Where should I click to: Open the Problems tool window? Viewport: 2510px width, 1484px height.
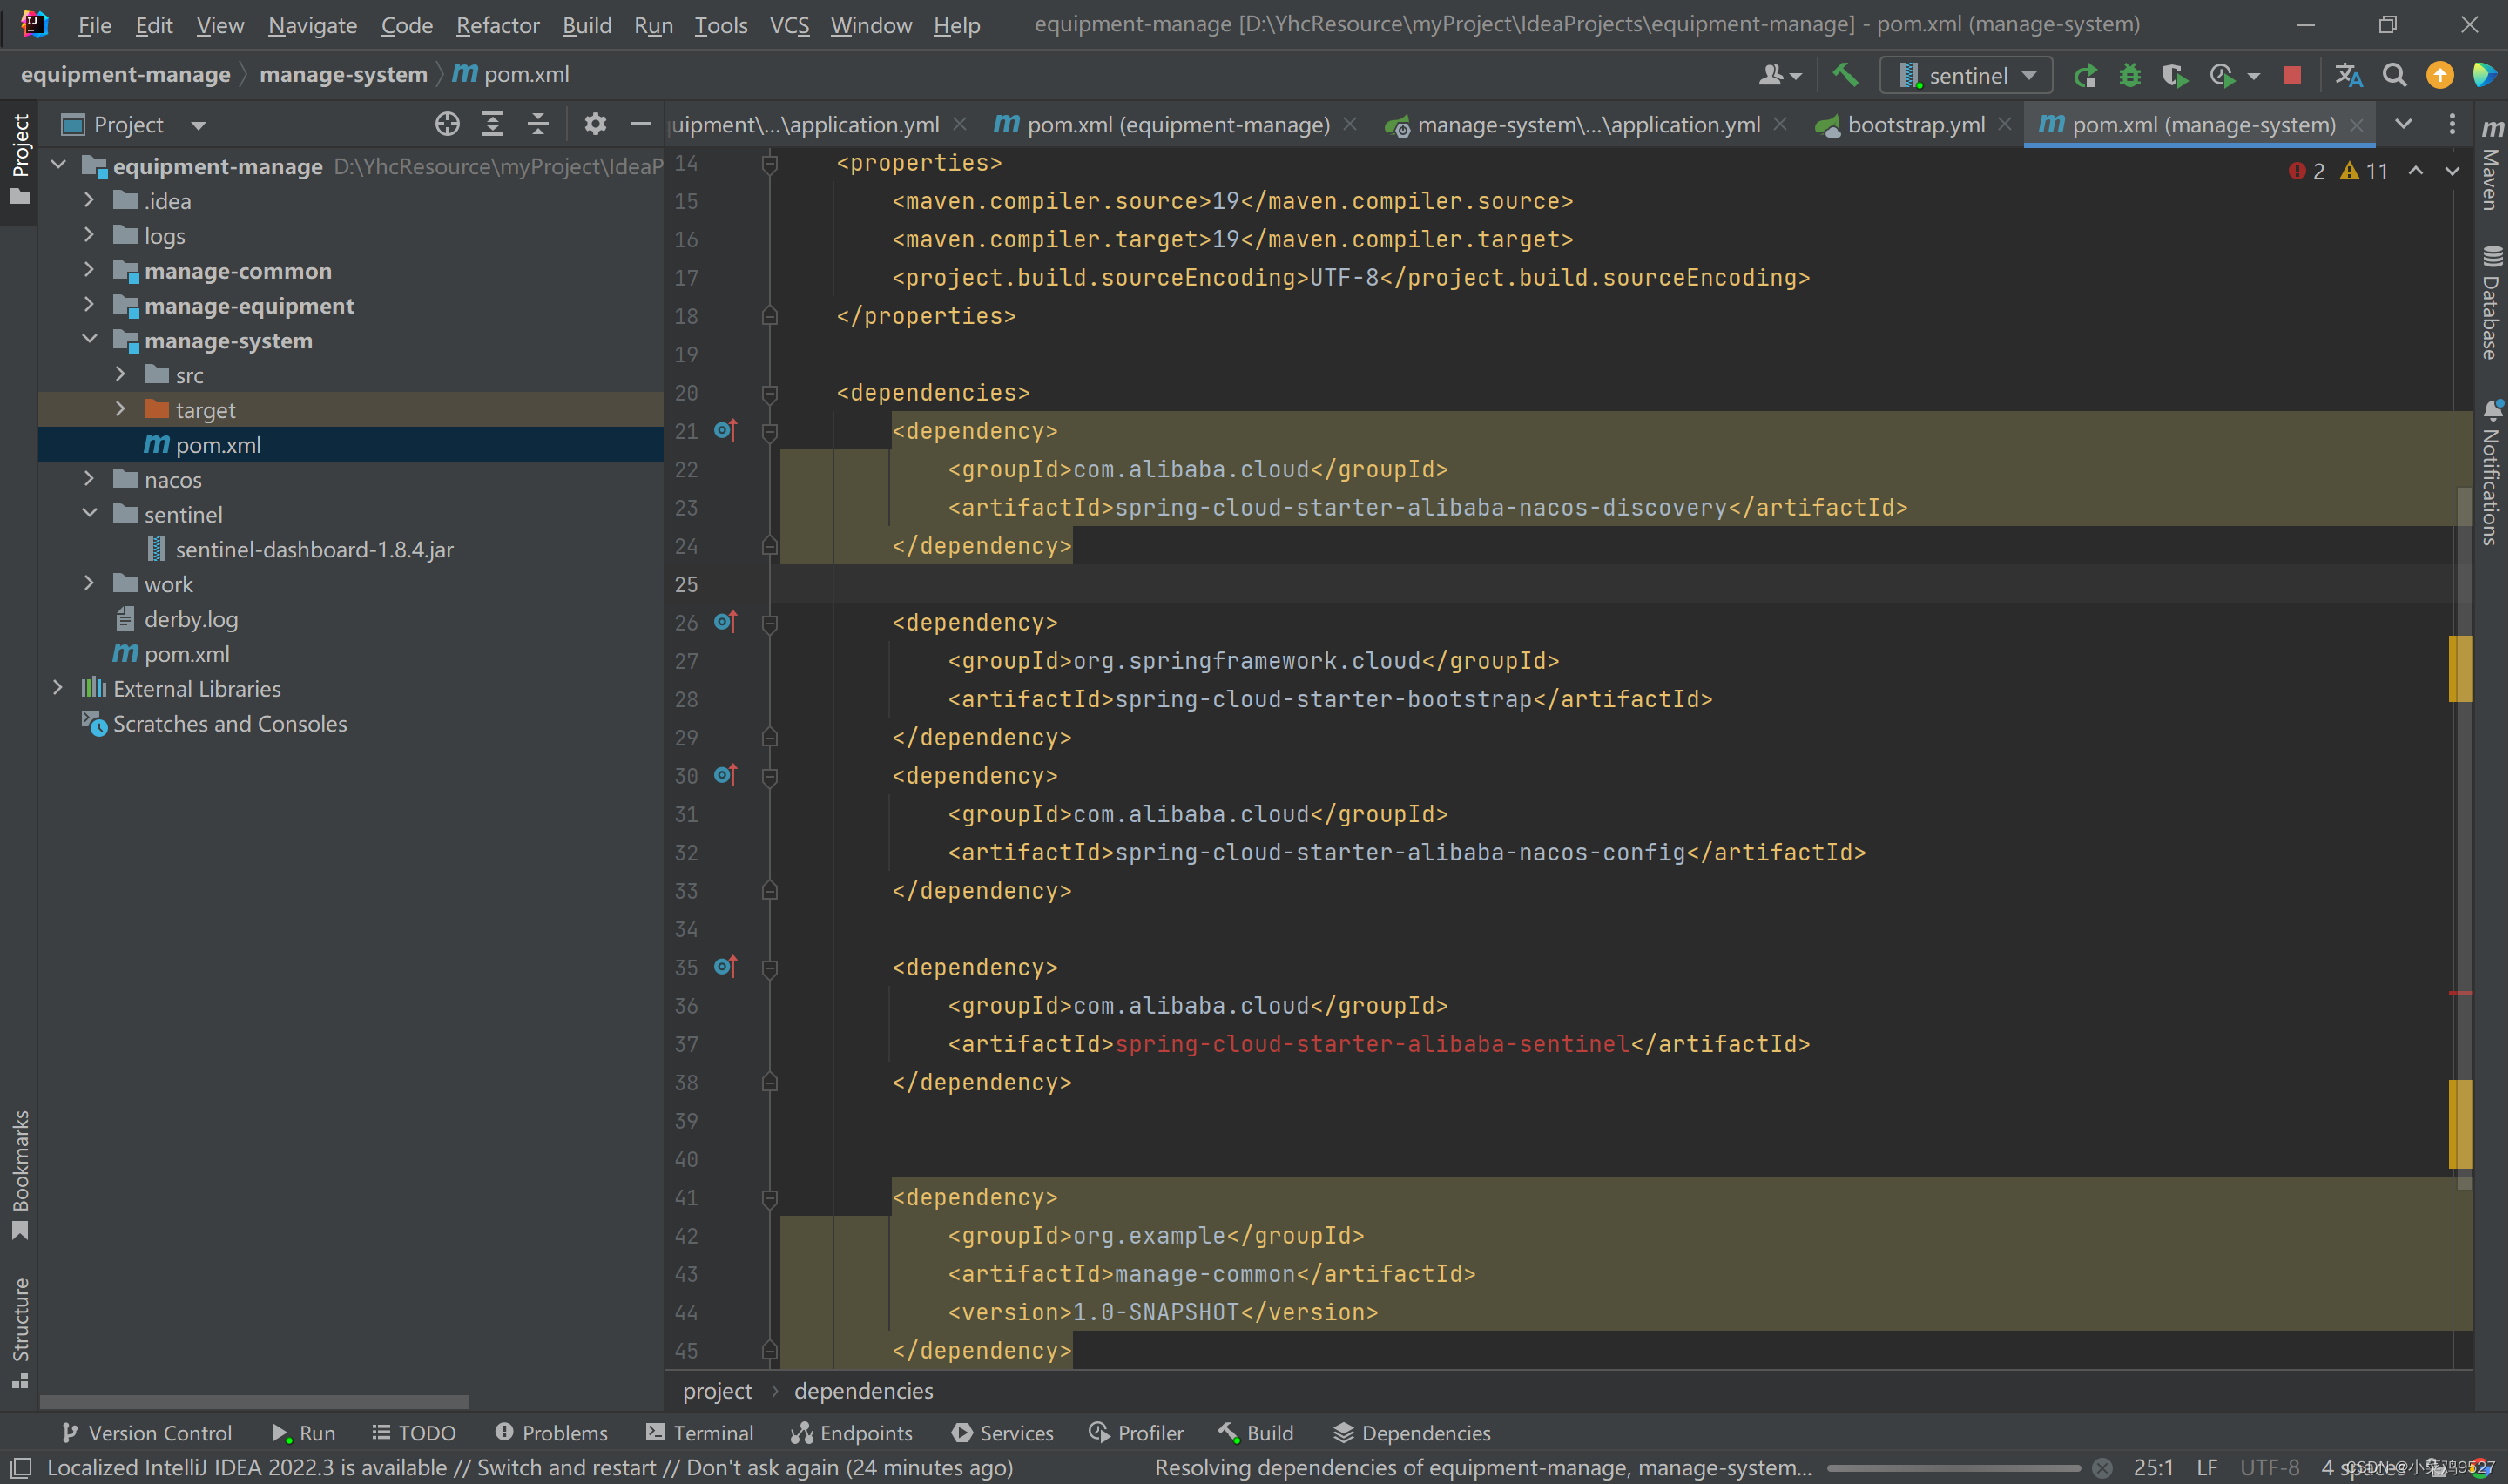pyautogui.click(x=552, y=1433)
